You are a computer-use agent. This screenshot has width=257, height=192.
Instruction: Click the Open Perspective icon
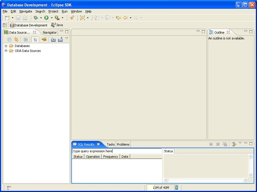5,25
